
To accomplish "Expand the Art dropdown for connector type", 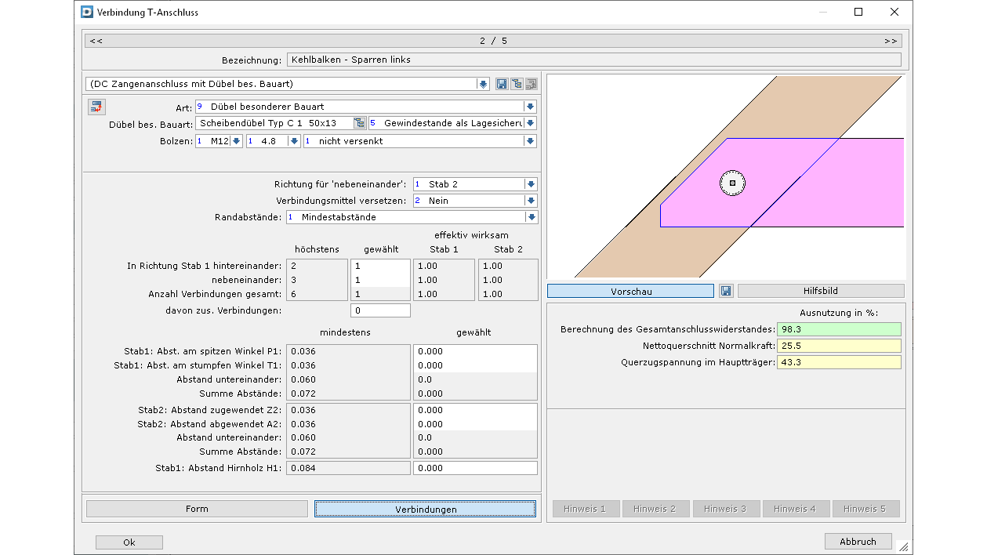I will click(x=530, y=107).
